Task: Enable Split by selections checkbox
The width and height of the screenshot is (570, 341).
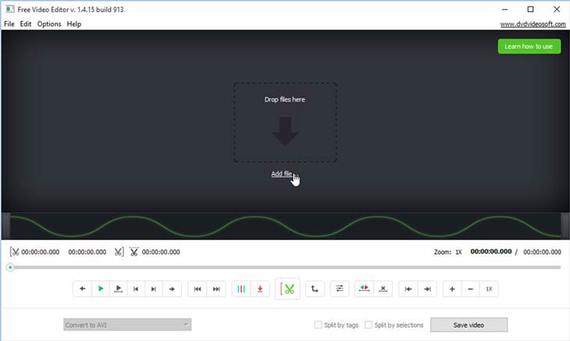Action: point(369,325)
